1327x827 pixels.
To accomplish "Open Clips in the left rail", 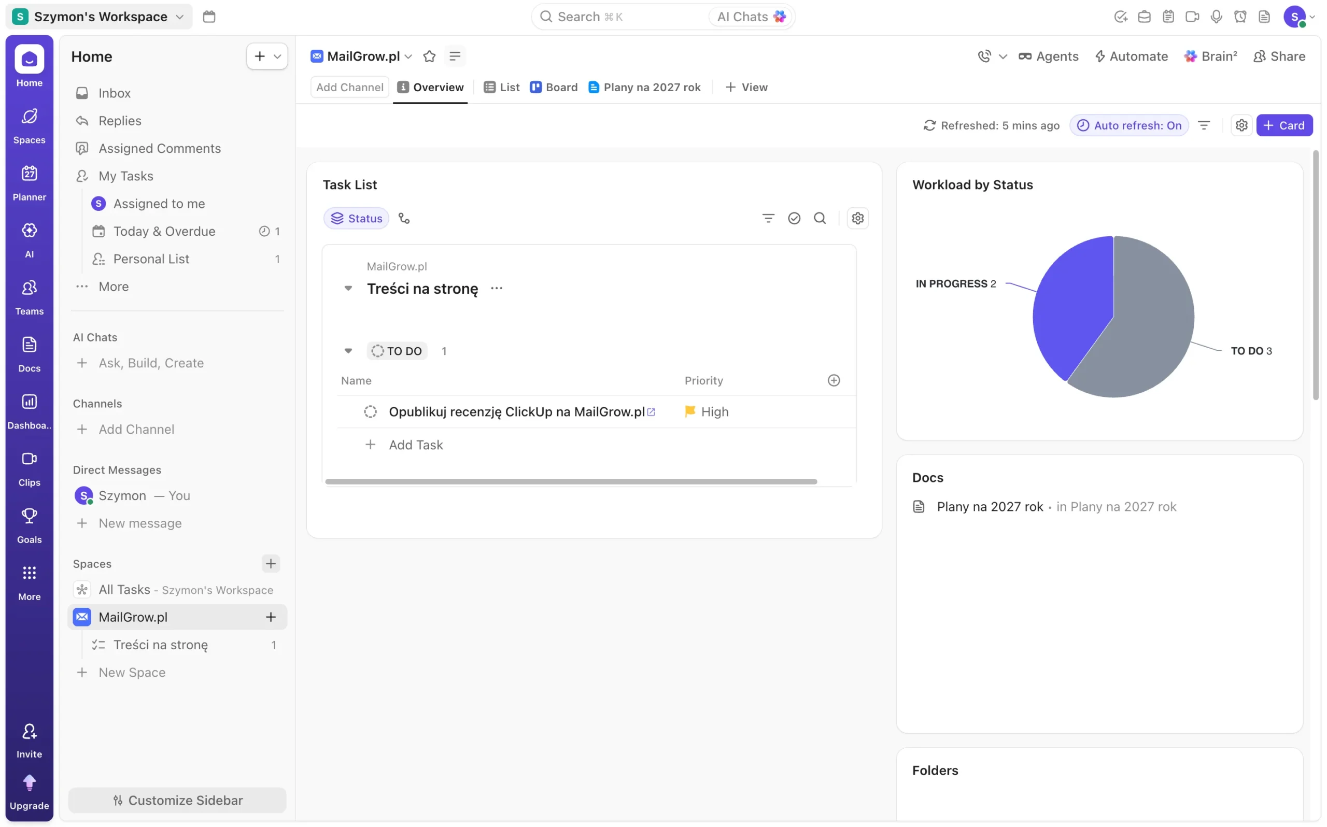I will pyautogui.click(x=30, y=468).
